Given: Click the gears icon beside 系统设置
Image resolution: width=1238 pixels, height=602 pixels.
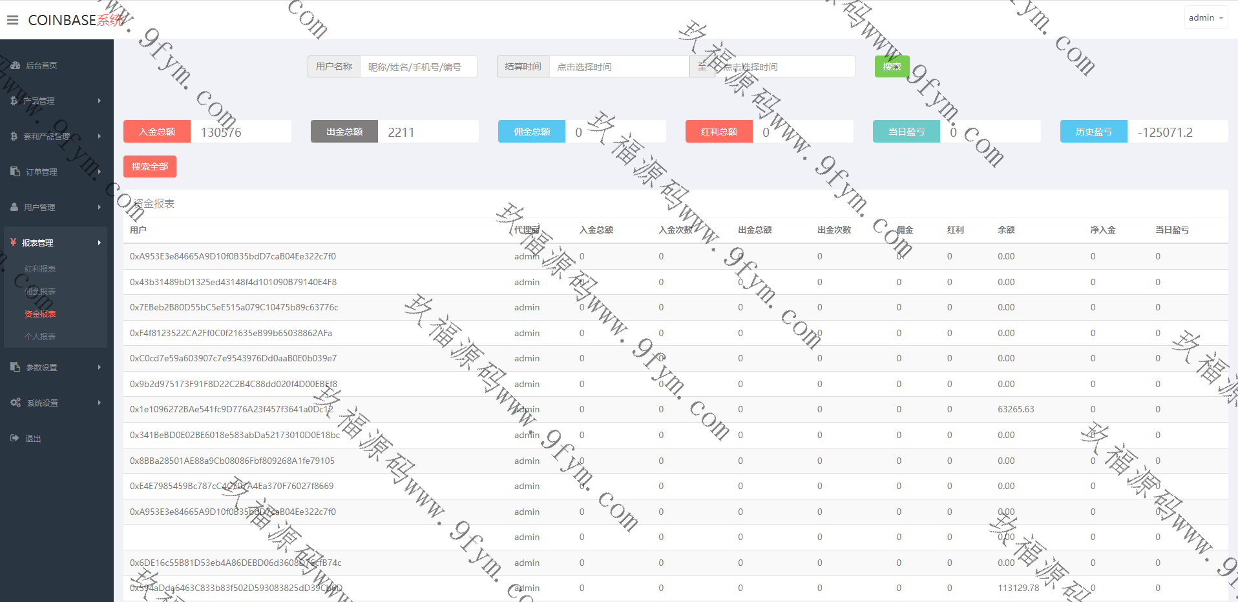Looking at the screenshot, I should coord(16,403).
